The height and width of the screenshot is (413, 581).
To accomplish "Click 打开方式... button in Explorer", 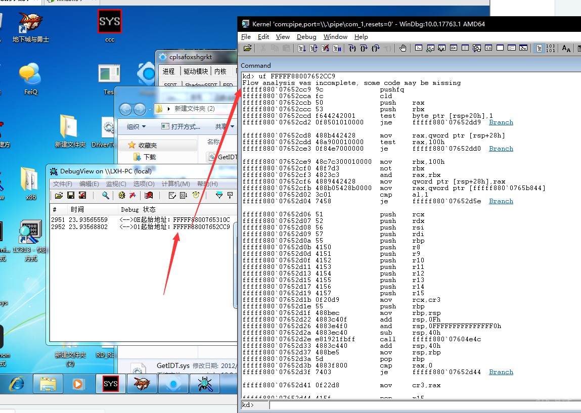I will point(181,127).
